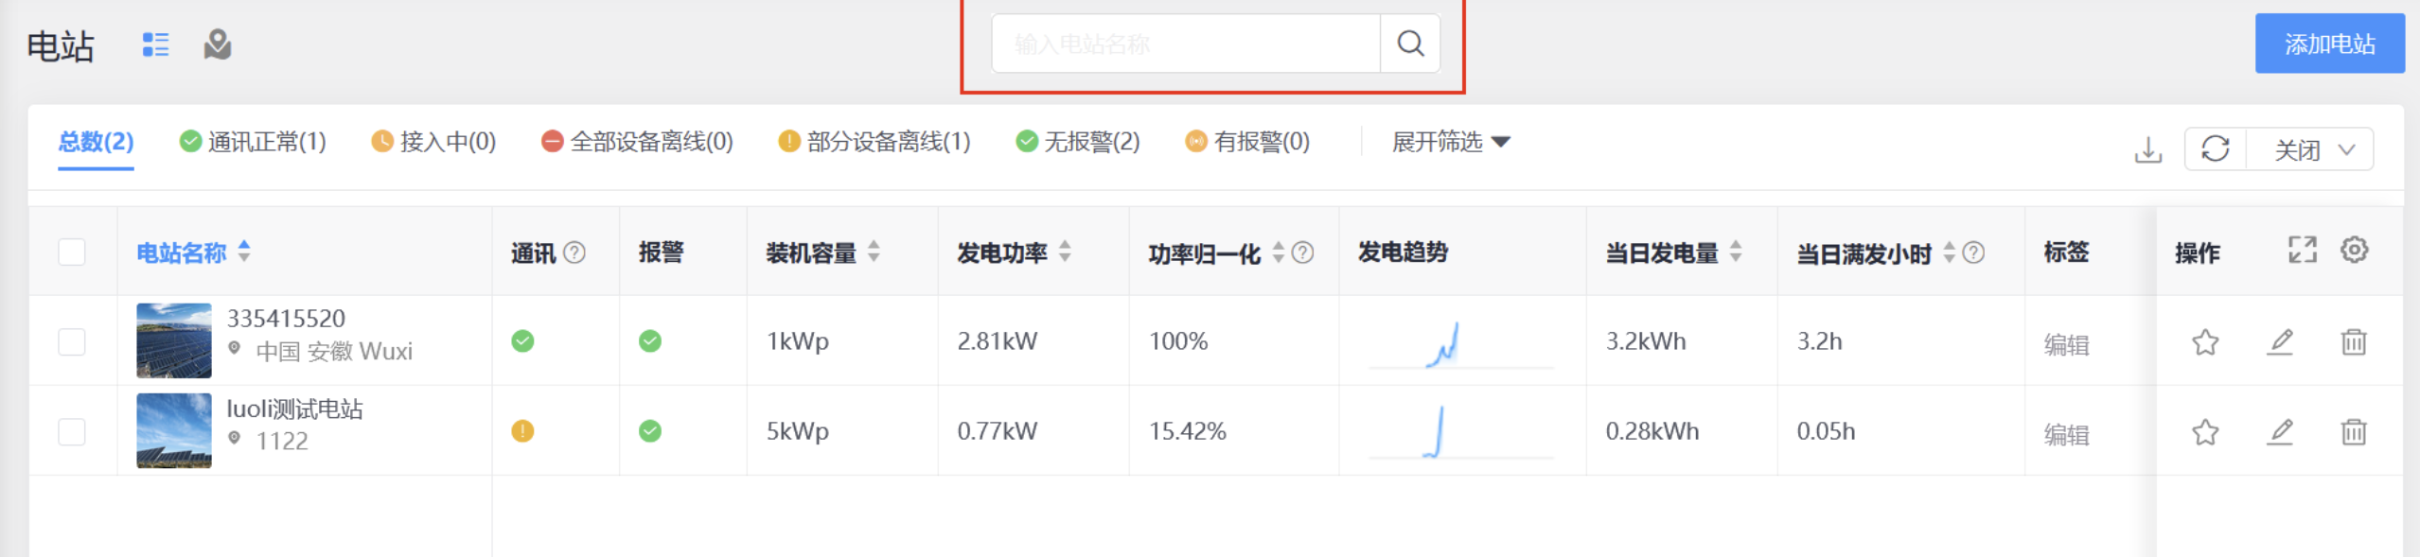Select the 总数(2) tab
Screen dimensions: 2420x557
pyautogui.click(x=96, y=142)
